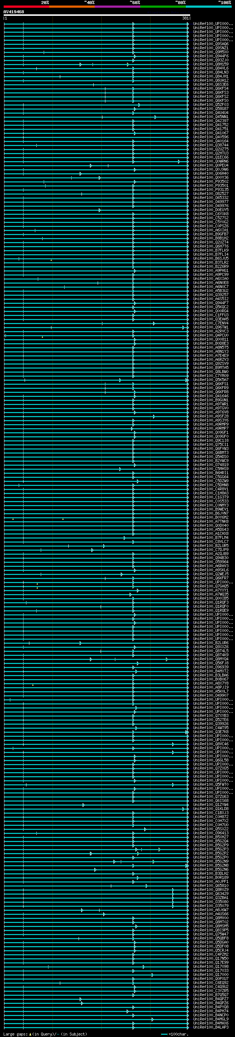The image size is (235, 1037).
Task: Open hit UniRef100_Q9M5X0
Action: coord(210,52)
